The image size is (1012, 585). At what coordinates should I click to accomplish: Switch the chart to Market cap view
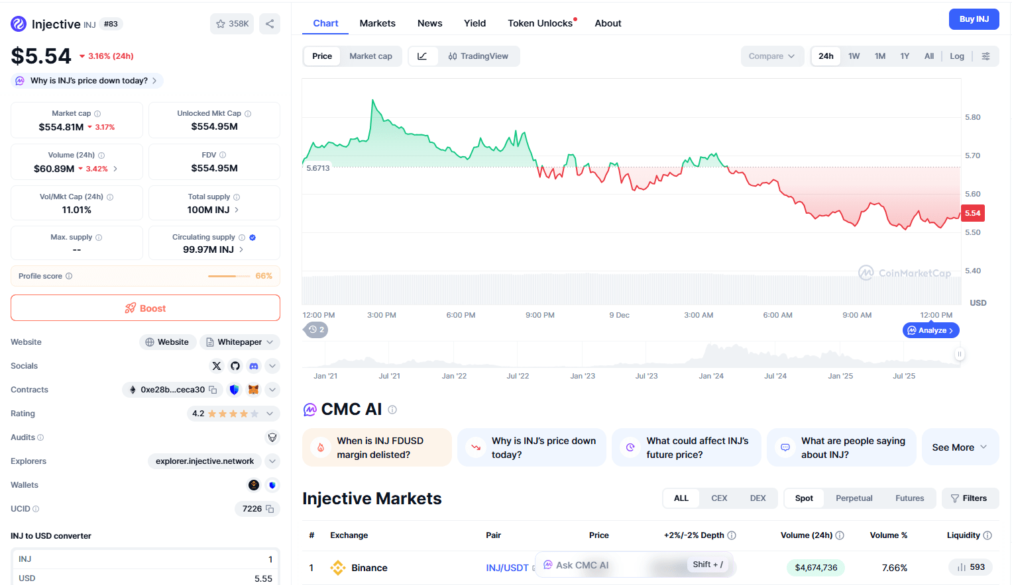click(x=370, y=56)
